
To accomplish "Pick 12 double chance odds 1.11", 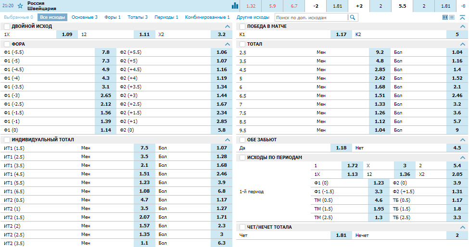I will (x=144, y=34).
